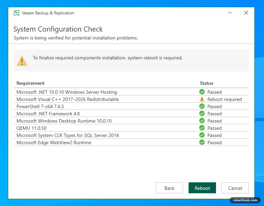Viewport: 264px width, 206px height.
Task: Select the Status column header
Action: coord(206,83)
